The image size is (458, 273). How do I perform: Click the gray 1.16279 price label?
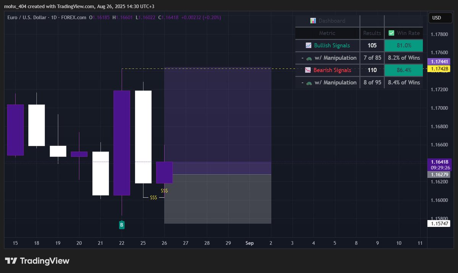tap(440, 174)
